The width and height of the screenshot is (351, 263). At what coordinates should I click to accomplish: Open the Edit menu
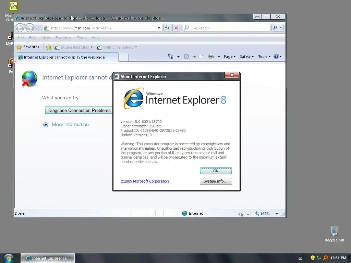33,38
